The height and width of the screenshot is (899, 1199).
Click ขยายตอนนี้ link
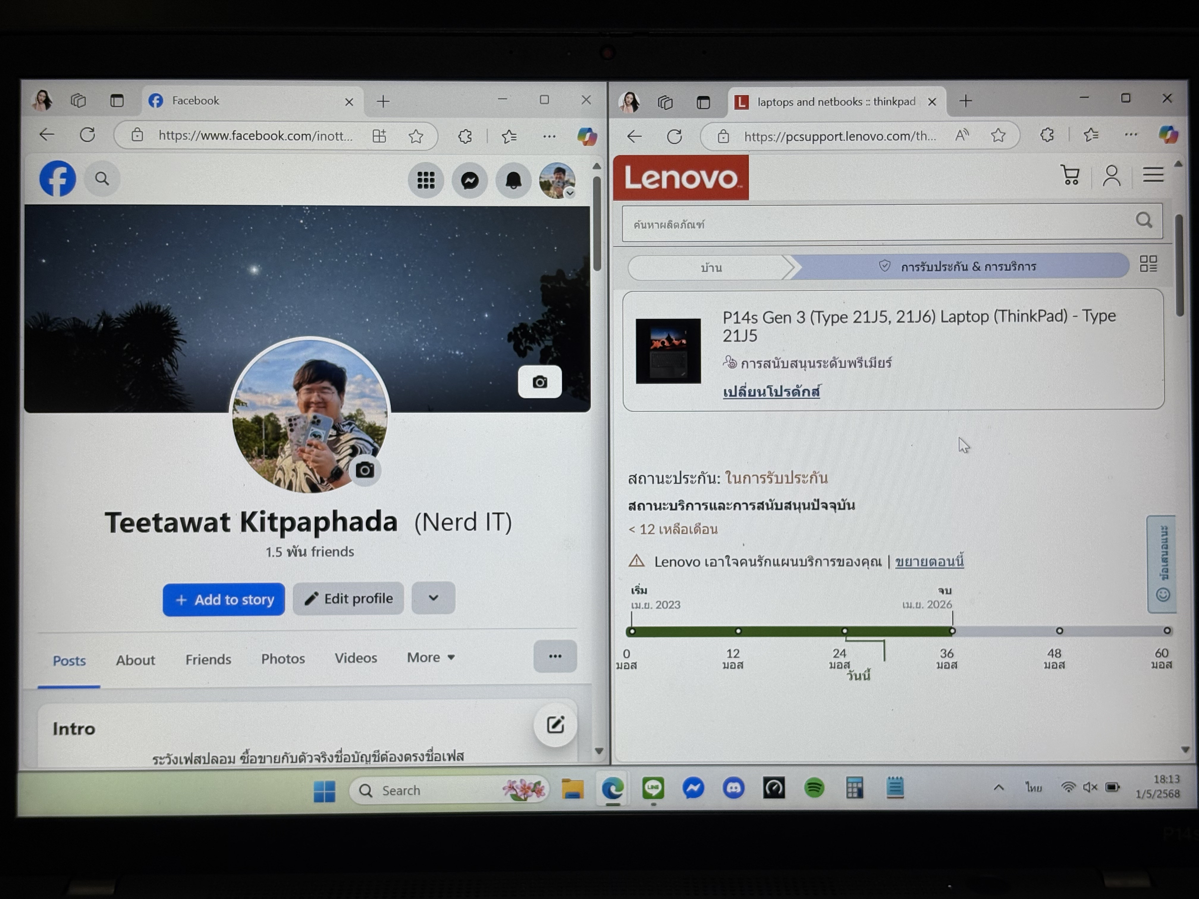(929, 561)
